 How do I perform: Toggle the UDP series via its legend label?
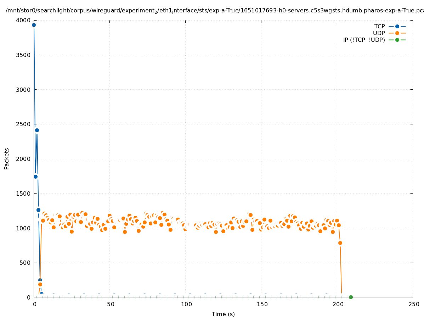(x=379, y=33)
